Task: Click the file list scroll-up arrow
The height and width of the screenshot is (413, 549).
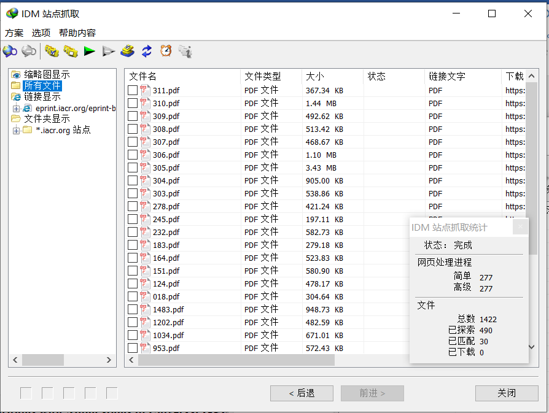Action: 531,76
